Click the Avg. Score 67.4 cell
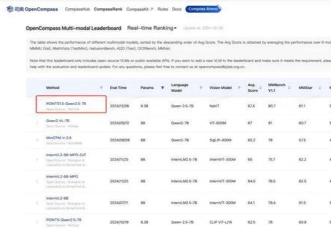331x228 pixels. tap(251, 106)
